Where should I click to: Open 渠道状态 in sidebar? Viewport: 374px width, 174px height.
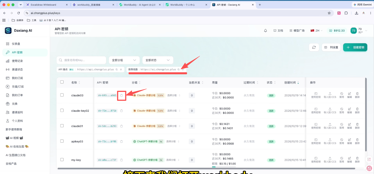25,69
